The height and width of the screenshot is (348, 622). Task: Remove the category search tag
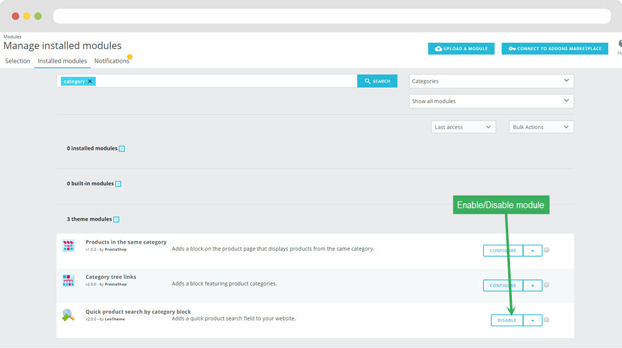90,81
